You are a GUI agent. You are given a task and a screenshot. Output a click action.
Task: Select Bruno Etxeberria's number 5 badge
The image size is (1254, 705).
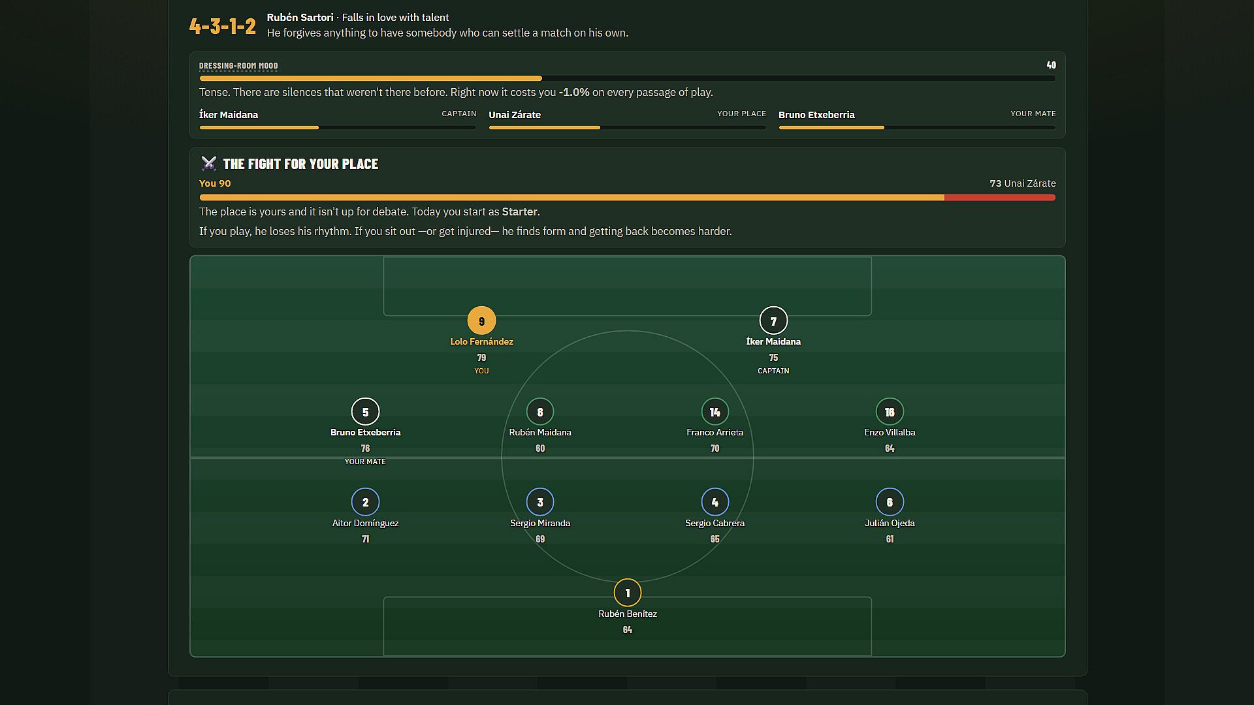point(365,411)
